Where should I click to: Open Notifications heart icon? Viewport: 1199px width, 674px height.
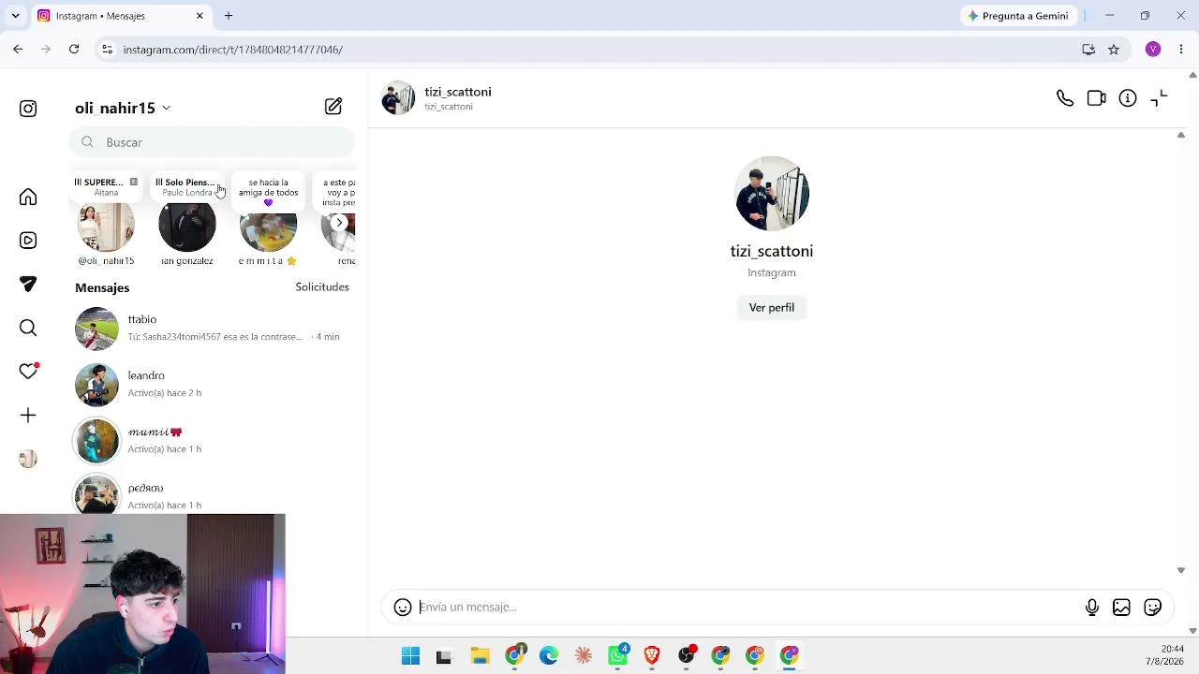coord(28,371)
